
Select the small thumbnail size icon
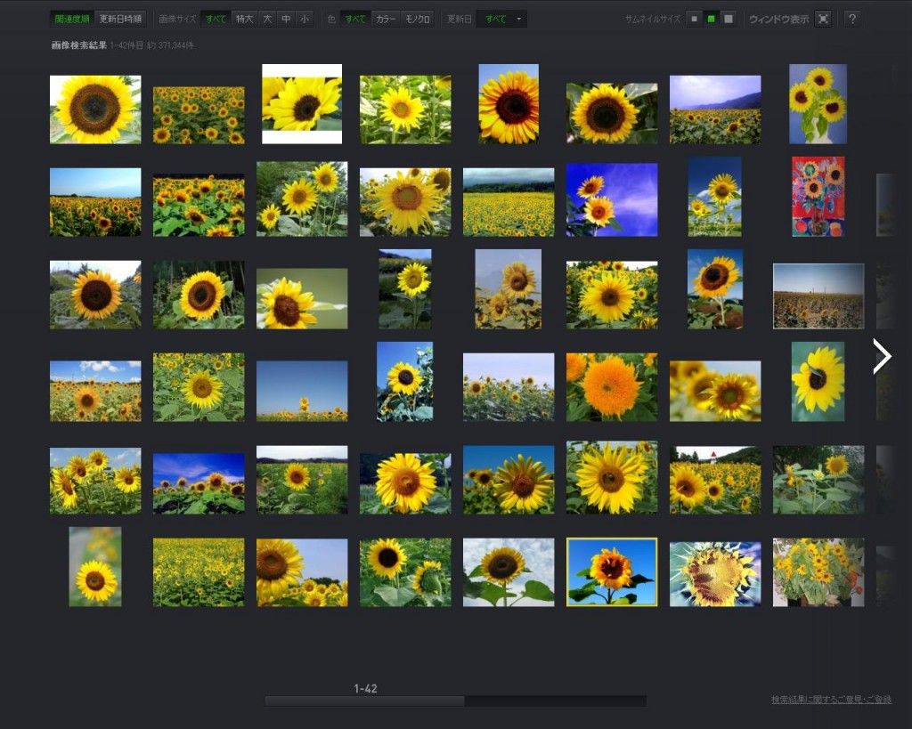pos(694,20)
